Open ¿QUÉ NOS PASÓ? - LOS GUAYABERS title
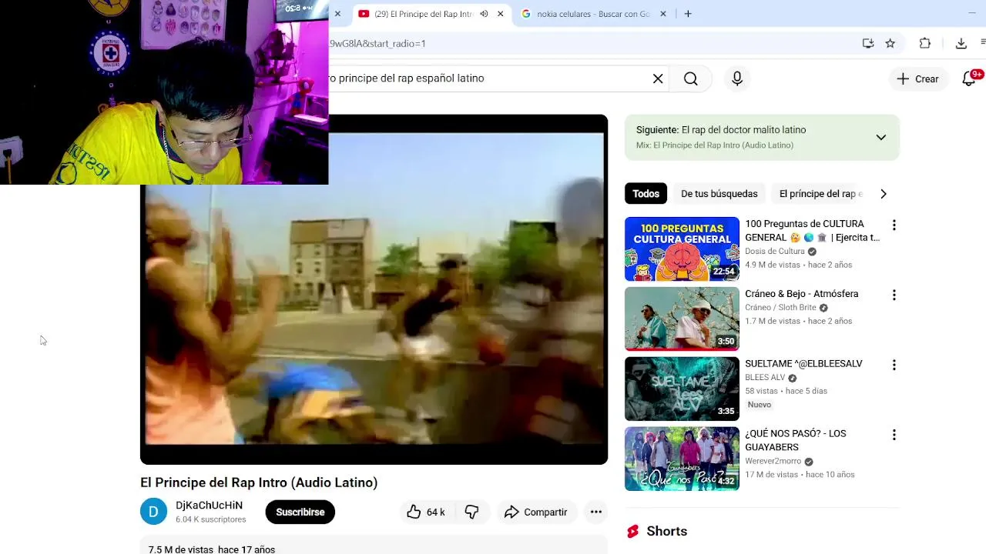 [796, 440]
